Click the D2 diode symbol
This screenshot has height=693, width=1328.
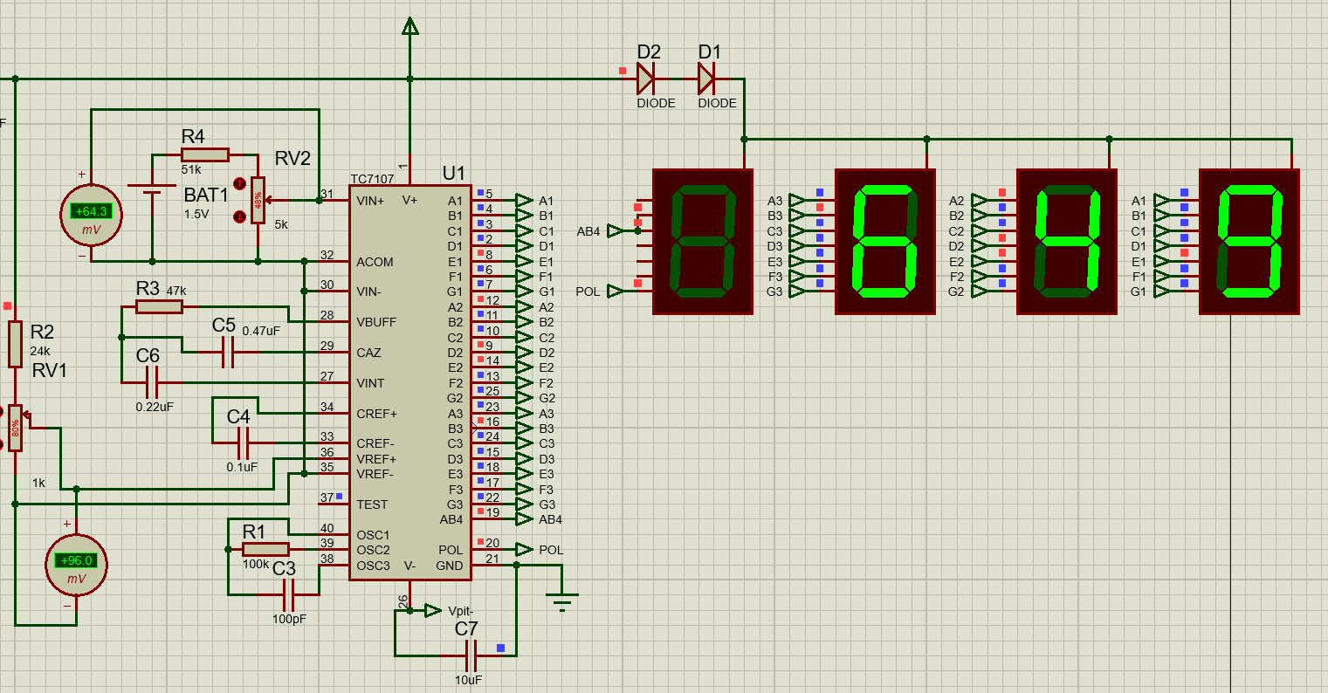[x=646, y=79]
